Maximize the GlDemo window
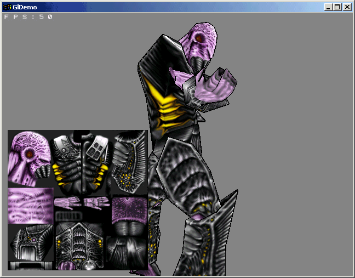Viewport: 355px width, 278px height. (x=337, y=7)
